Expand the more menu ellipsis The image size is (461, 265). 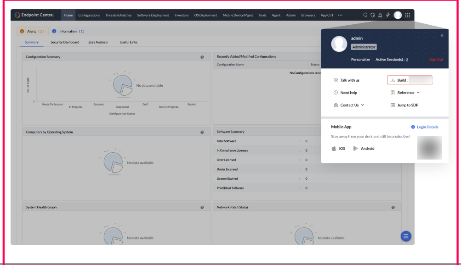pyautogui.click(x=340, y=15)
